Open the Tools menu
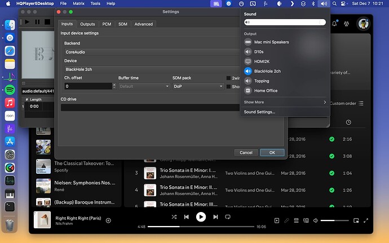 click(x=95, y=4)
